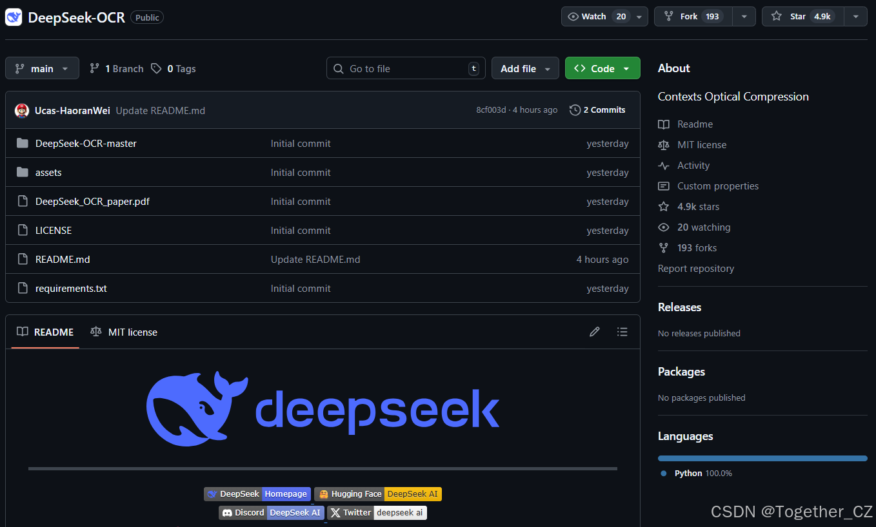876x527 pixels.
Task: Open DeepSeek_OCR_paper.pdf file
Action: (92, 202)
